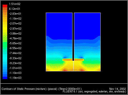Click the -7.44e+02 legend value

pos(15,53)
